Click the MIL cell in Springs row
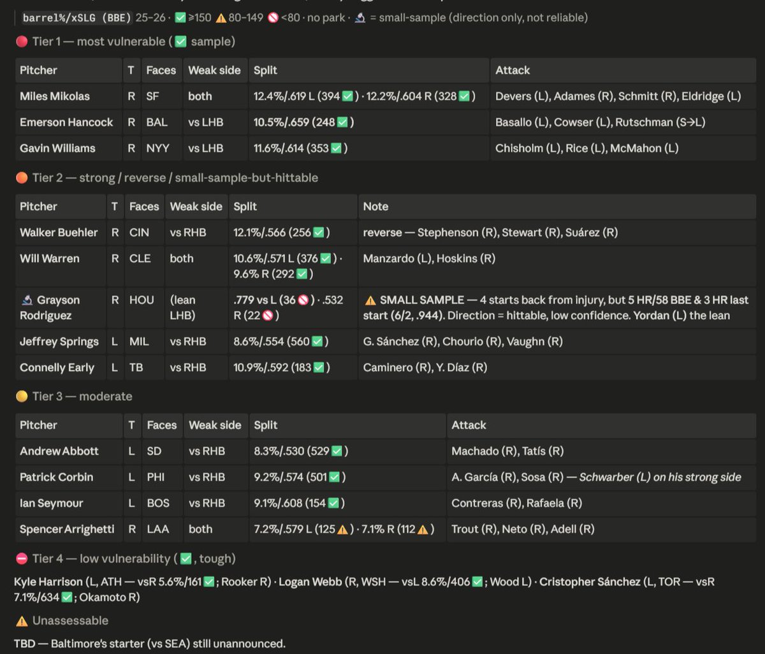Image resolution: width=765 pixels, height=654 pixels. point(145,342)
